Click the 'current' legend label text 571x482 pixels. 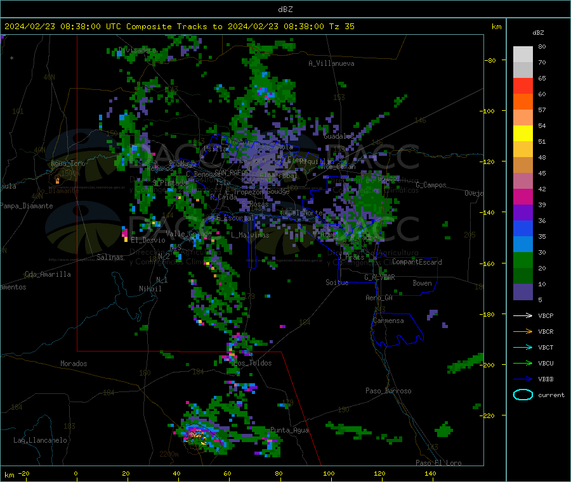551,395
